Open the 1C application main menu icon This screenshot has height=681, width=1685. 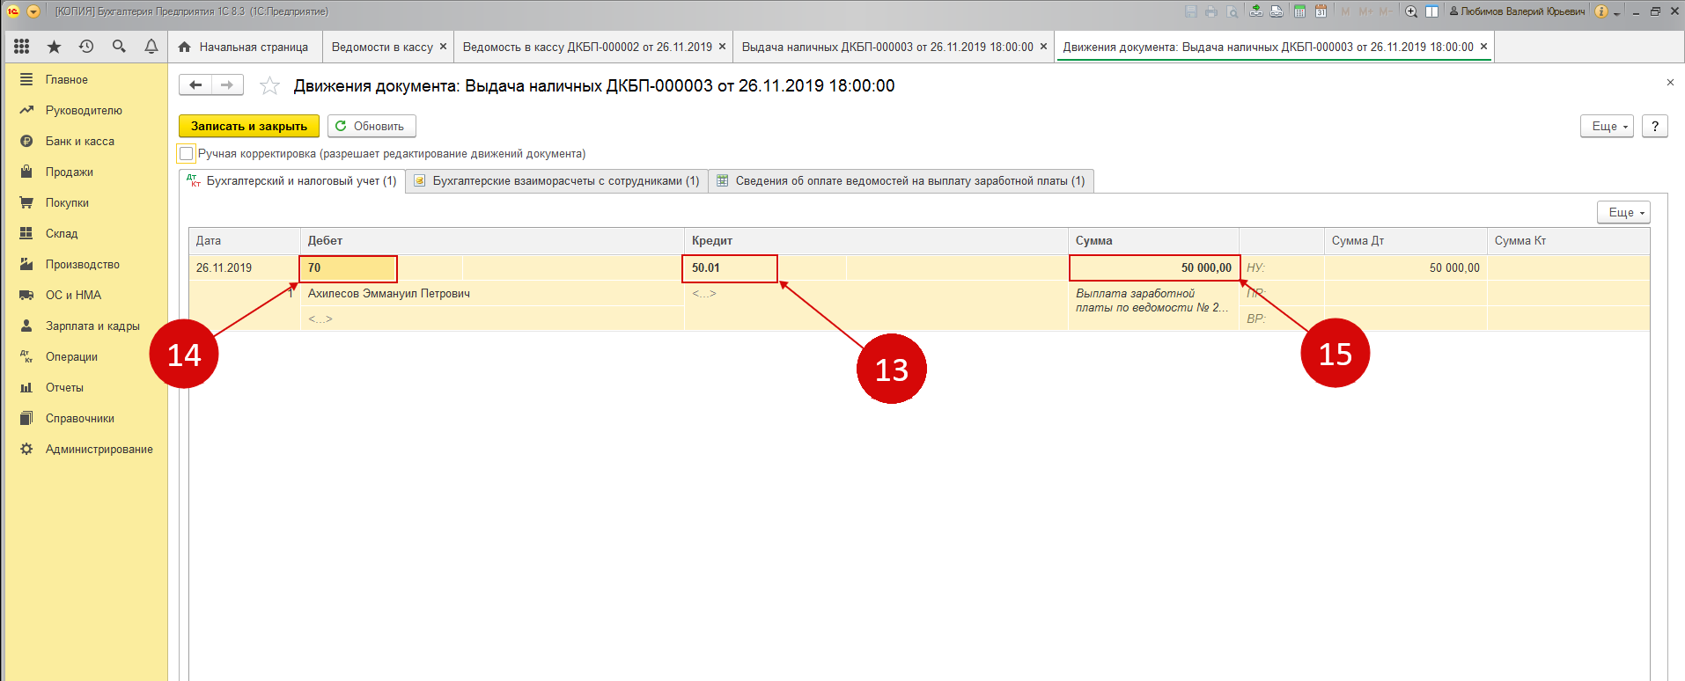pos(13,11)
